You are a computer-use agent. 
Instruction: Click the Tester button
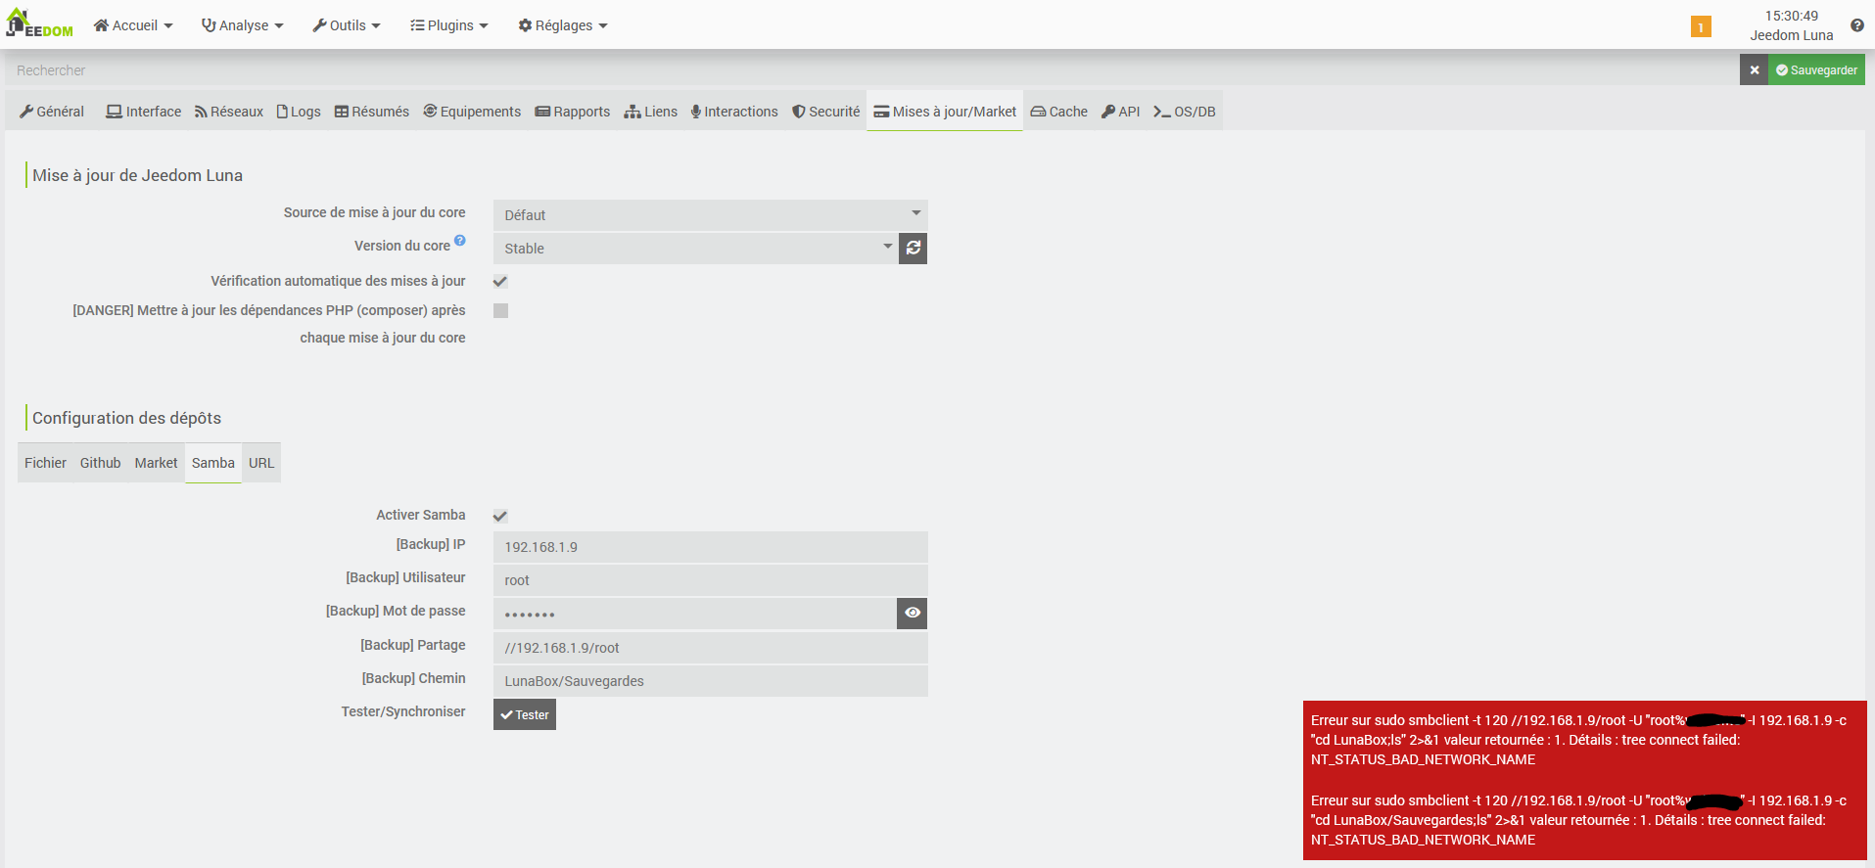tap(525, 714)
